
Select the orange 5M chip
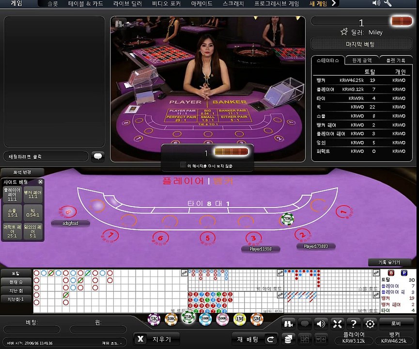257,319
